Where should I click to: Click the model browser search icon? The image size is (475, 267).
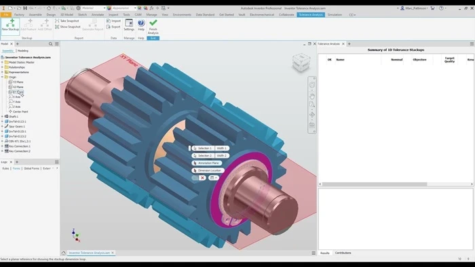tap(51, 44)
